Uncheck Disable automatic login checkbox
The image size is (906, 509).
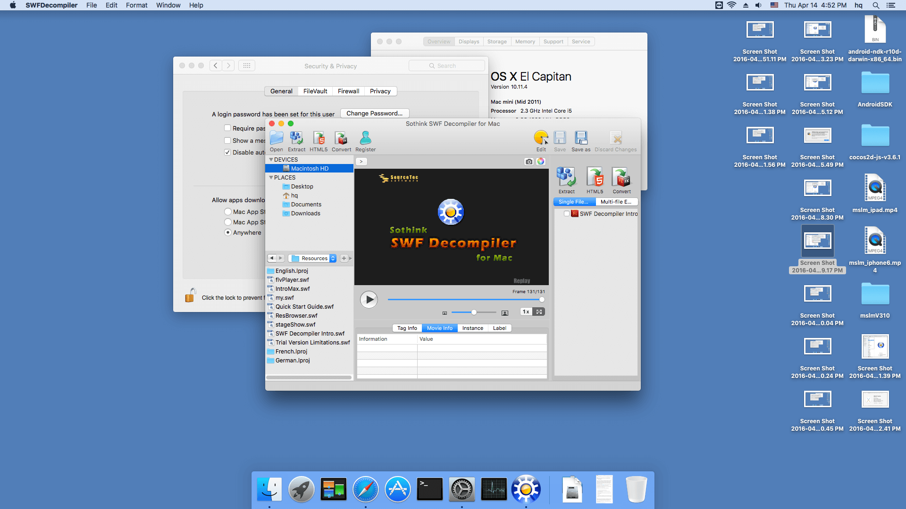[227, 152]
